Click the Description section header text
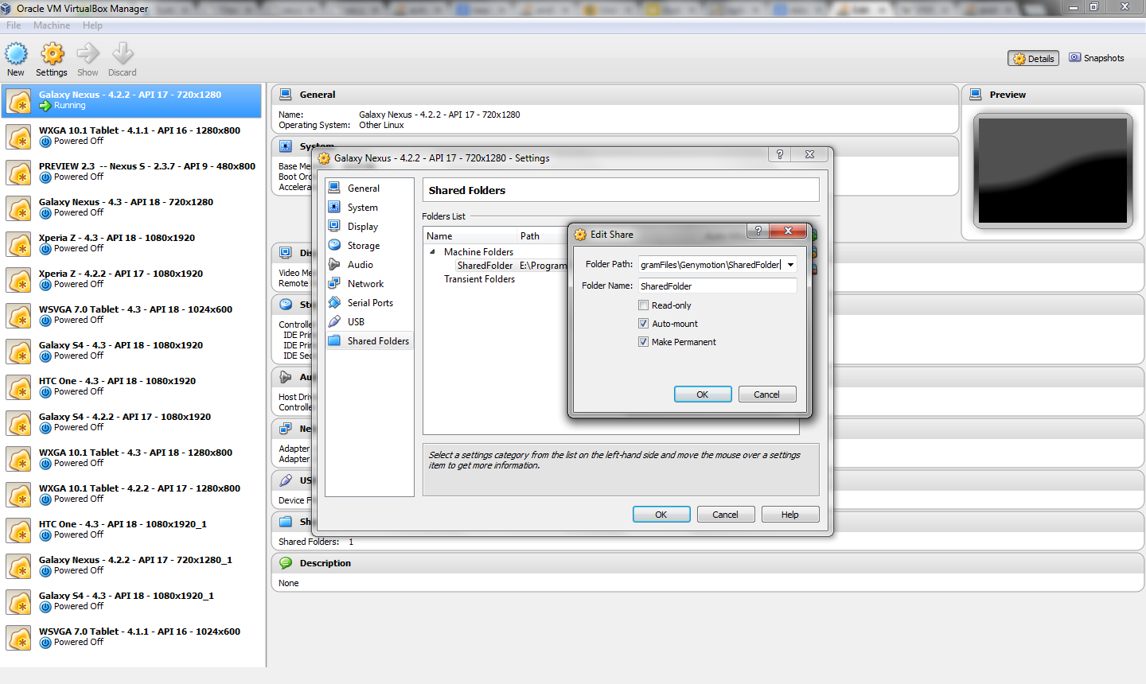Screen dimensions: 1146x684 coord(325,563)
